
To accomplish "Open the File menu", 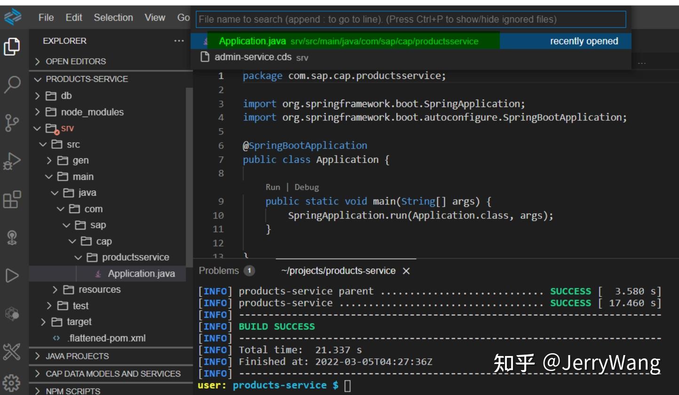I will 46,17.
